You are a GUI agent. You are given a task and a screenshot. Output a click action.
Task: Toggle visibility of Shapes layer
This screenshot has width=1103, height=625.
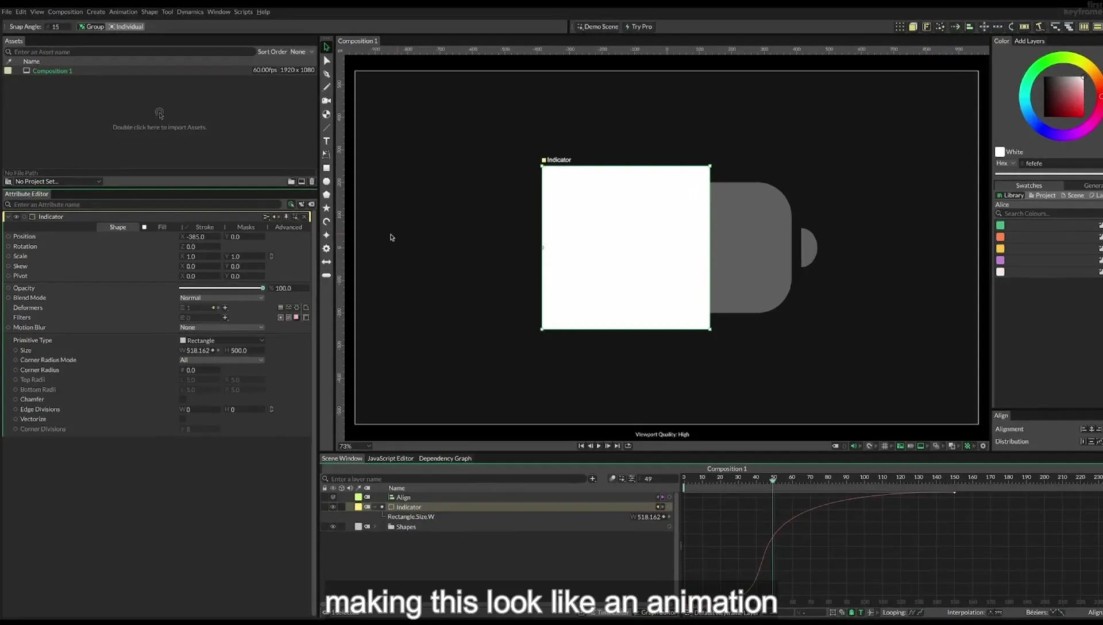pyautogui.click(x=333, y=527)
